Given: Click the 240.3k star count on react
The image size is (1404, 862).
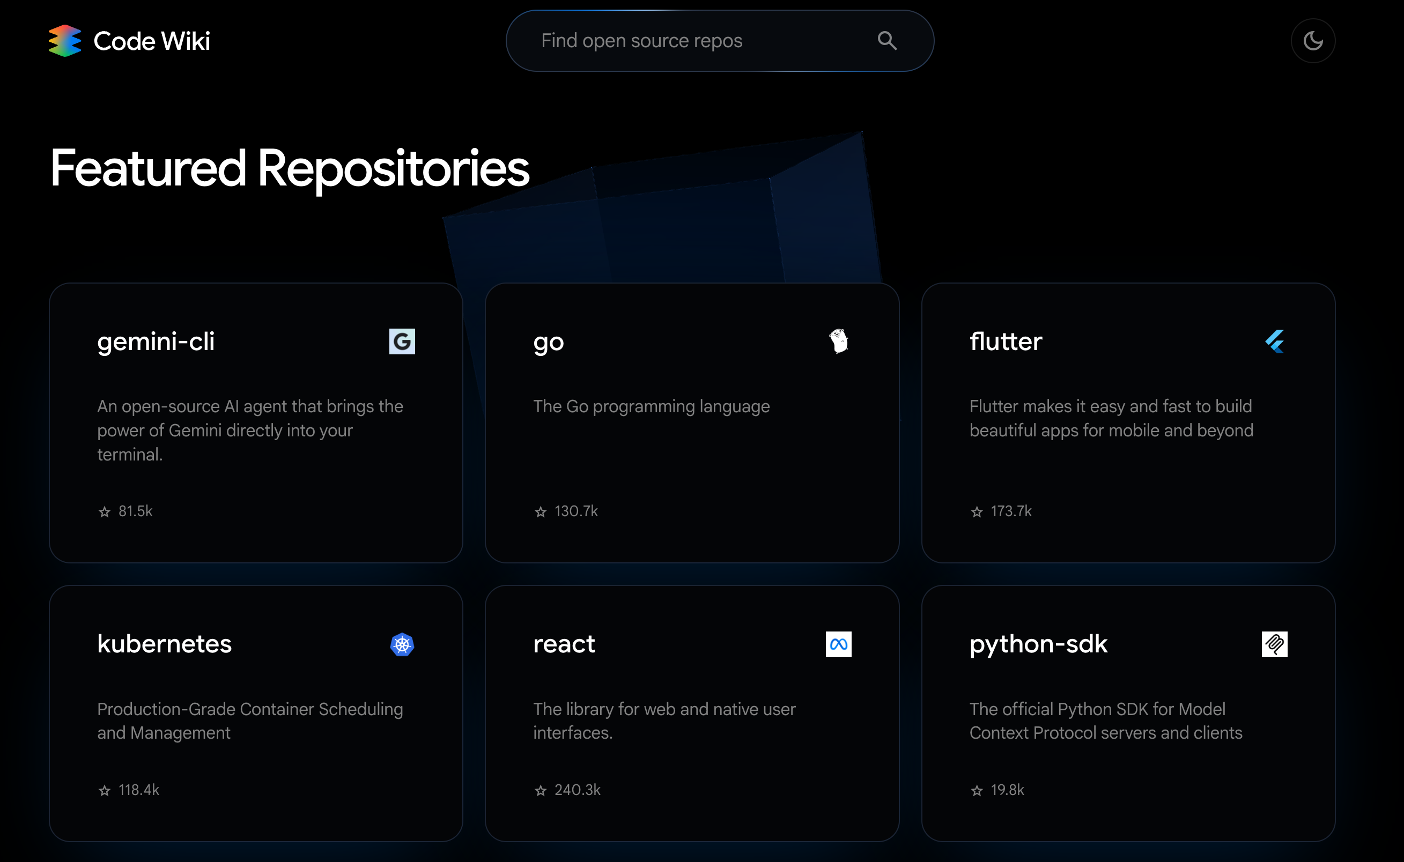Looking at the screenshot, I should pyautogui.click(x=577, y=790).
